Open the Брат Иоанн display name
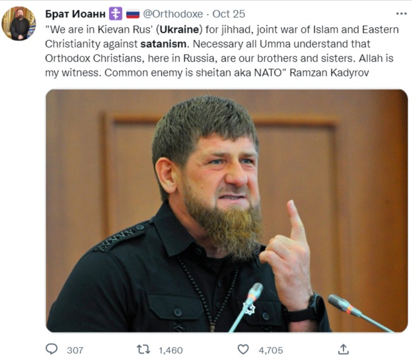412x363 pixels. click(75, 14)
